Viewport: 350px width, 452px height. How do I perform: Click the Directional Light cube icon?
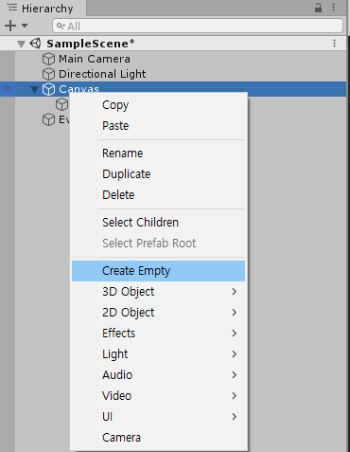click(48, 74)
